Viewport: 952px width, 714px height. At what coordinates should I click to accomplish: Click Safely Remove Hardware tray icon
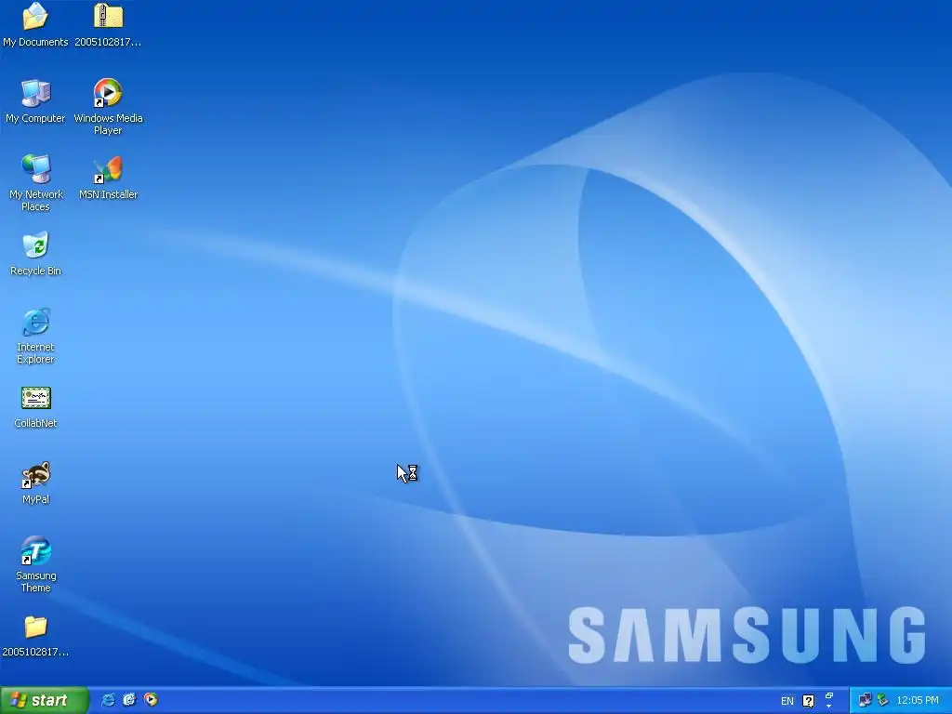point(883,701)
